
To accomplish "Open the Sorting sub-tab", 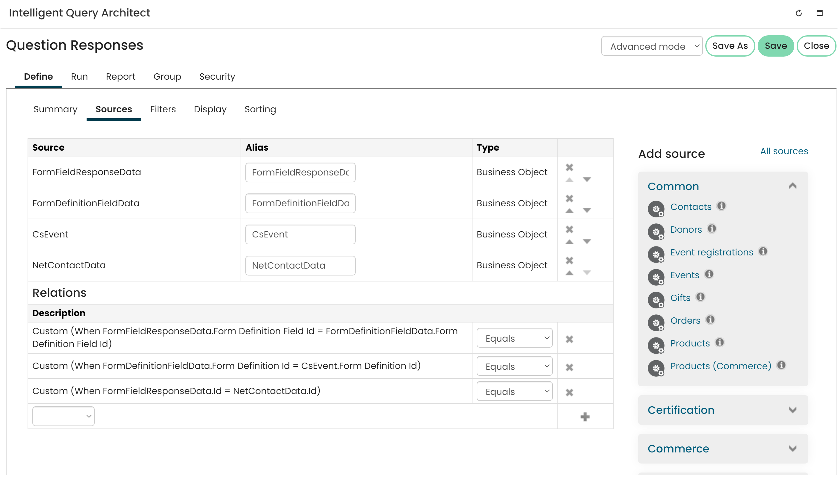I will [260, 109].
